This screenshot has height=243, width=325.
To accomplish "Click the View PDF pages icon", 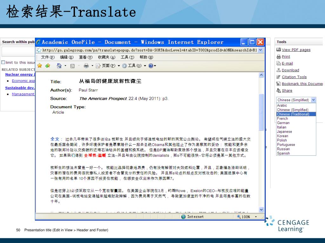I will tap(279, 50).
